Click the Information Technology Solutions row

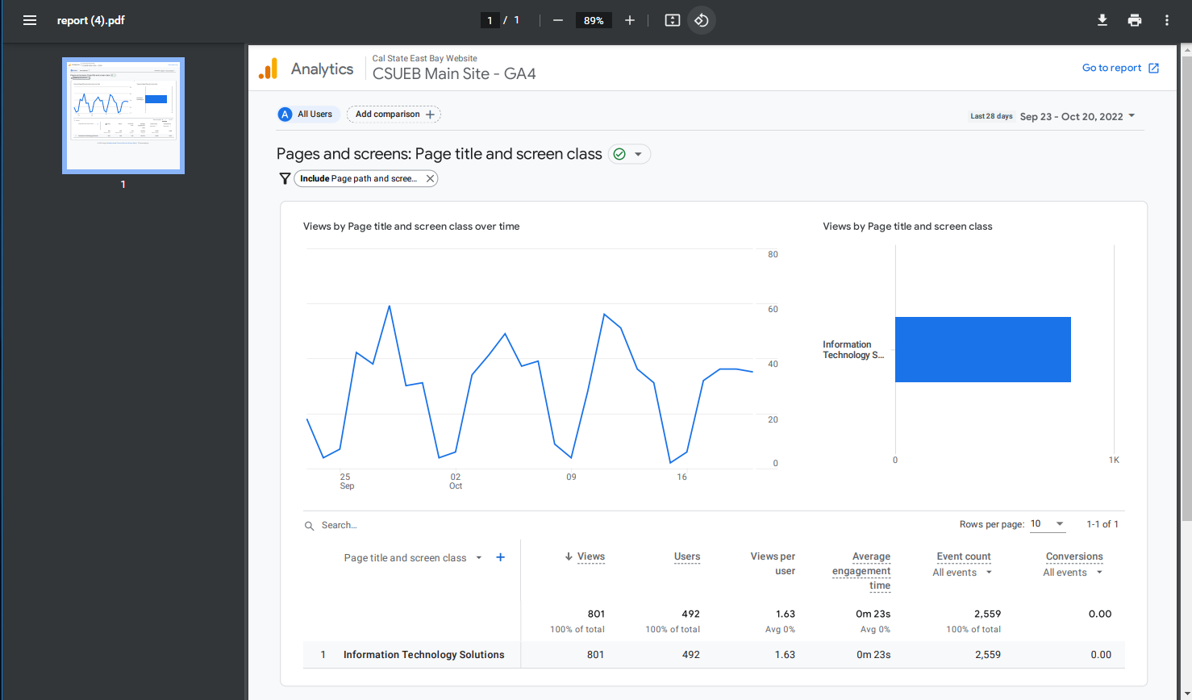point(714,655)
